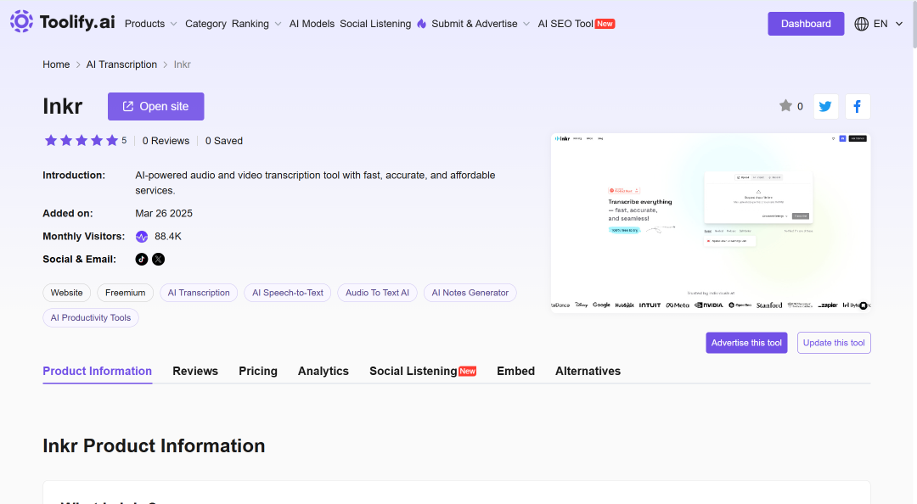Go to AI Transcription breadcrumb link
Image resolution: width=917 pixels, height=504 pixels.
(121, 64)
